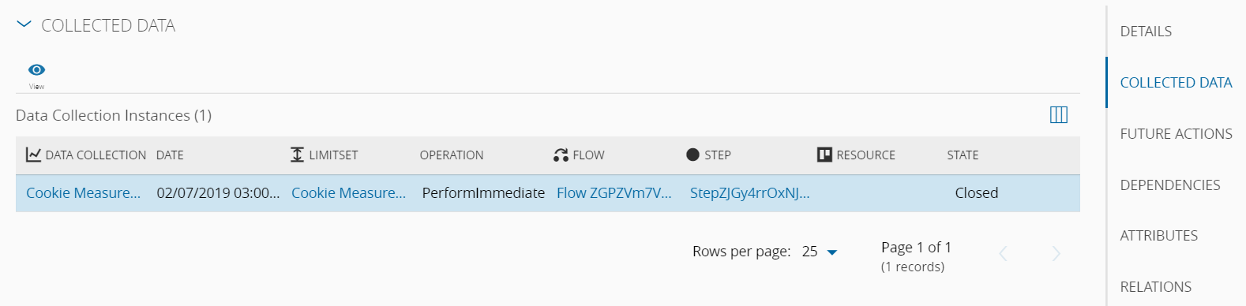Open the Rows per page dropdown
The height and width of the screenshot is (306, 1246).
pos(820,252)
